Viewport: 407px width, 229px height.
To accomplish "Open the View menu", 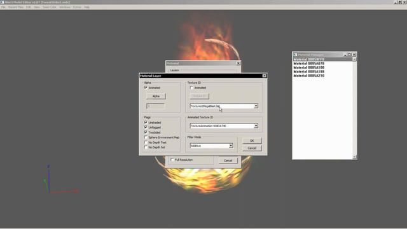I will click(37, 7).
